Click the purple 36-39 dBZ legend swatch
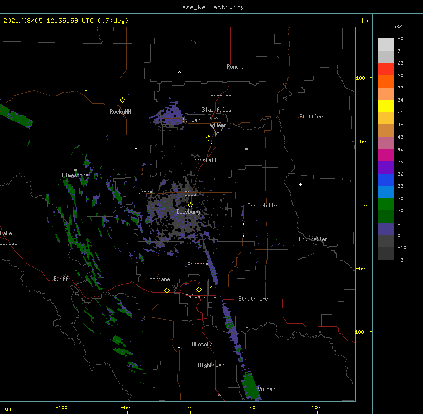423x414 pixels. pyautogui.click(x=386, y=168)
